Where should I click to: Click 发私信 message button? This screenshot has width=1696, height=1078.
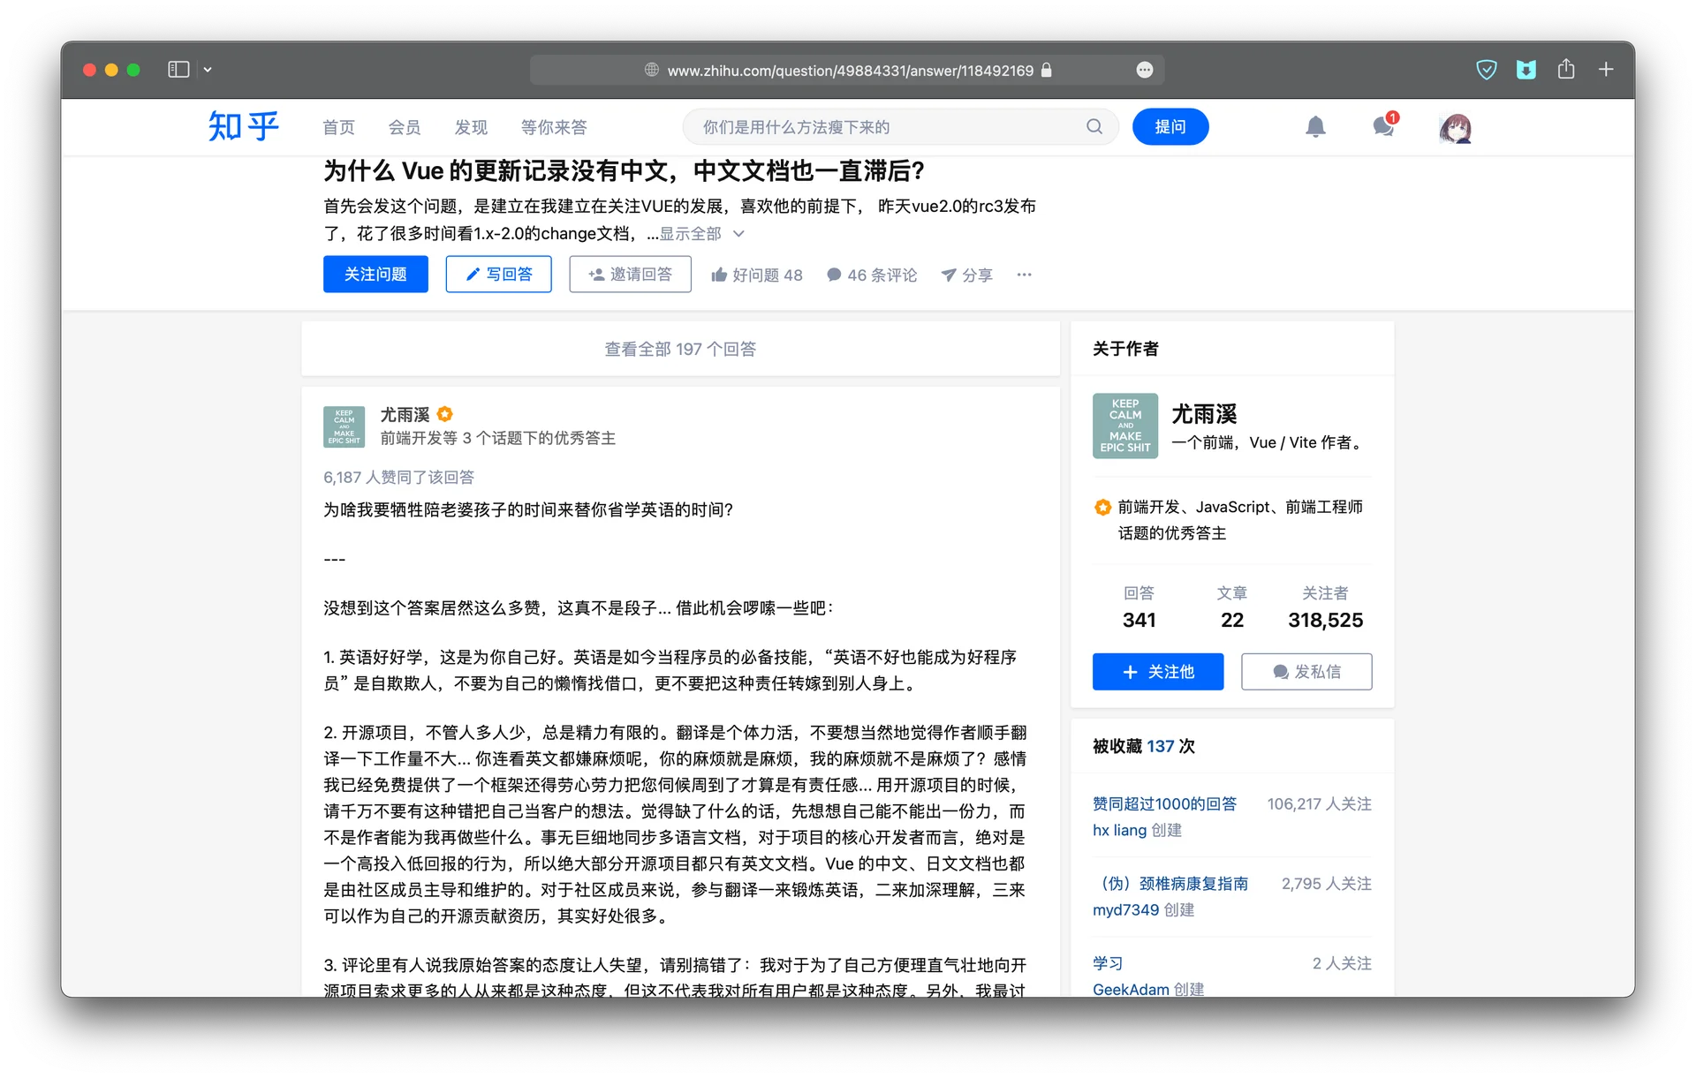tap(1306, 672)
